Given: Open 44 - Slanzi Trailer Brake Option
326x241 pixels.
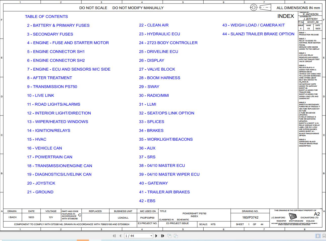Looking at the screenshot, I should 258,34.
